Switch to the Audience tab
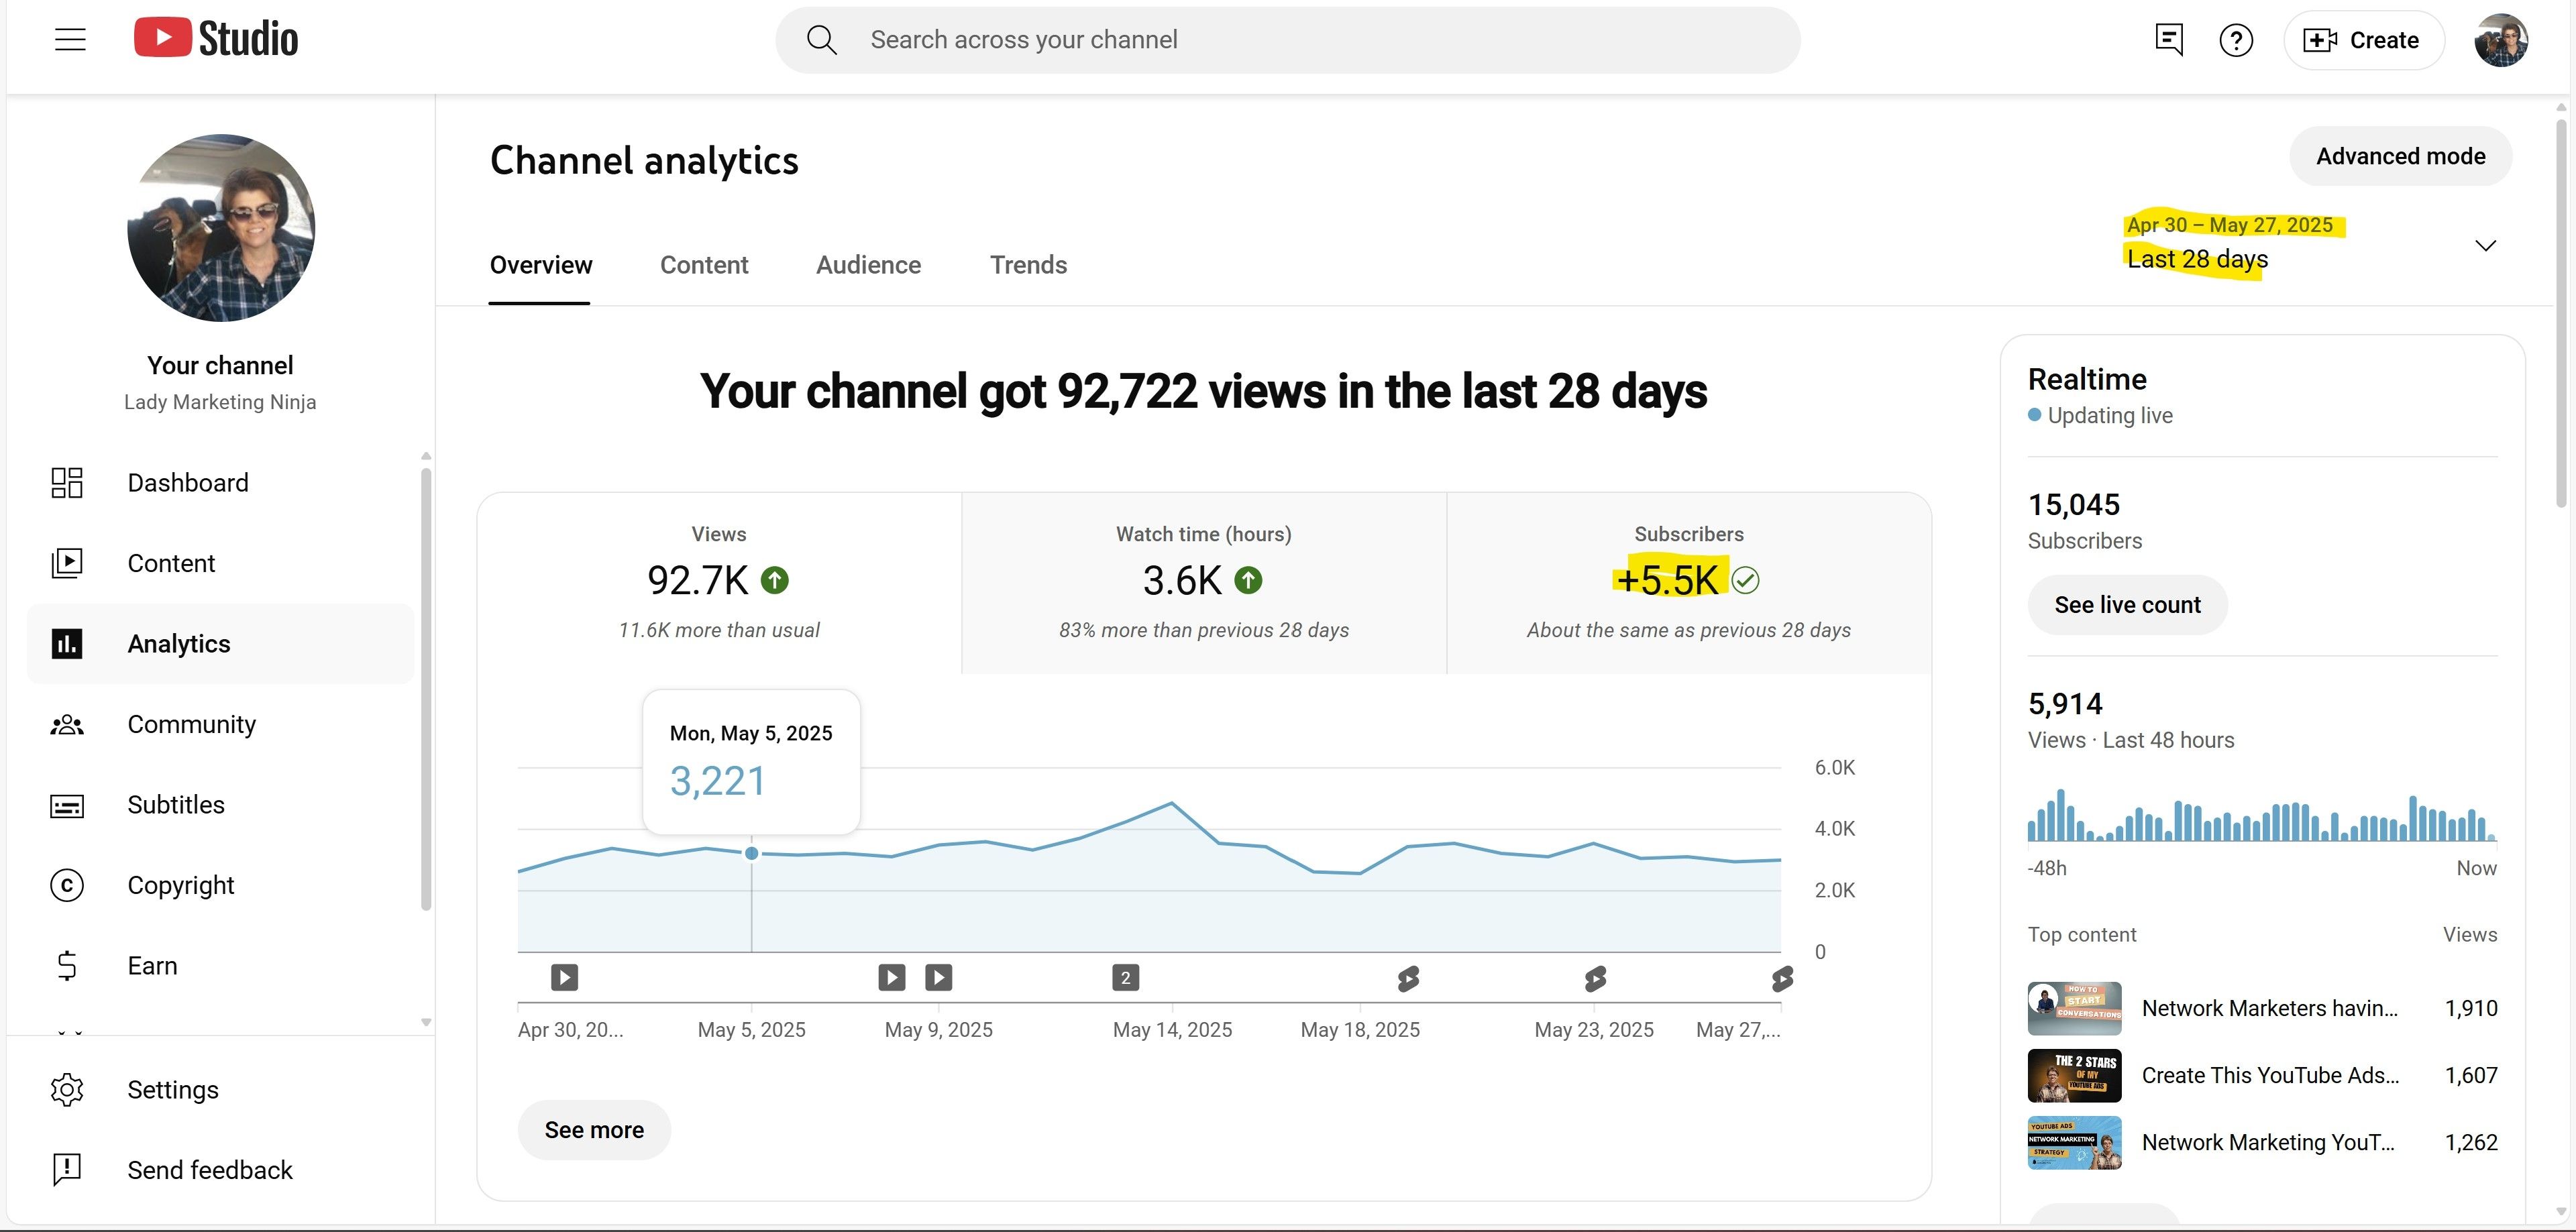Viewport: 2576px width, 1232px height. [x=868, y=265]
